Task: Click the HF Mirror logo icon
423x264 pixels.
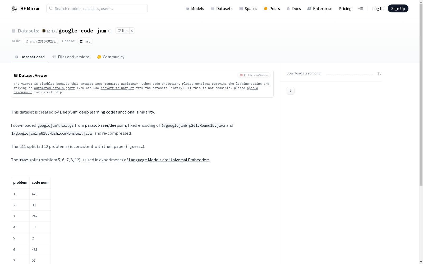Action: [x=15, y=8]
